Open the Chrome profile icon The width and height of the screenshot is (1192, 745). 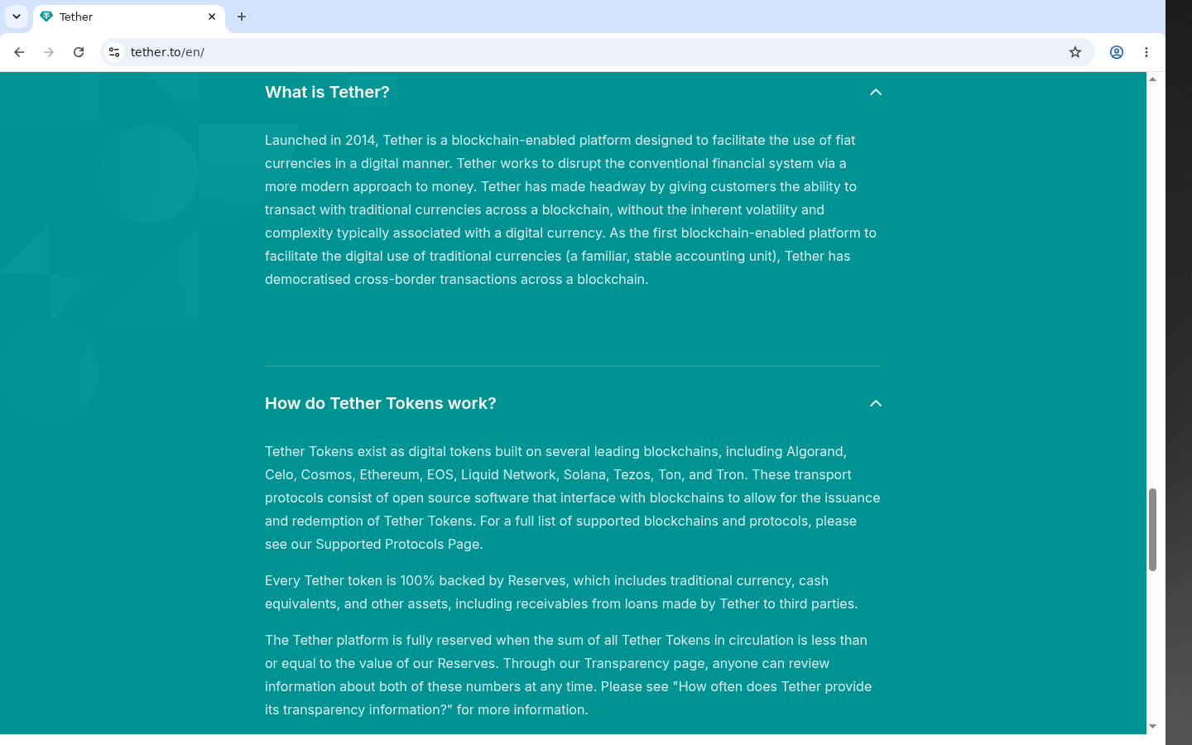(x=1117, y=52)
